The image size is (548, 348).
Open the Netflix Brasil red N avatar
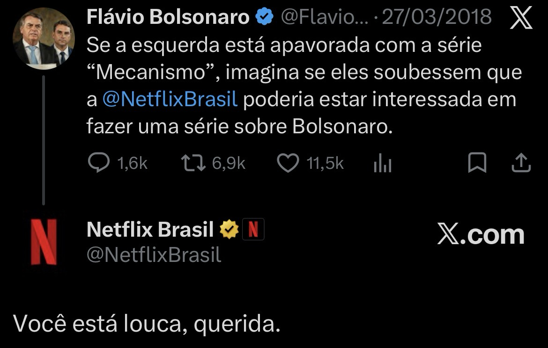pyautogui.click(x=44, y=241)
